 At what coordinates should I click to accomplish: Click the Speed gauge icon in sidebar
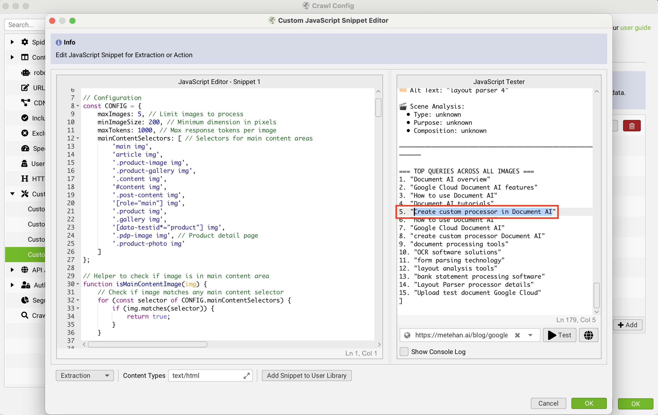coord(25,148)
